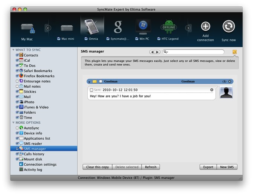Open the search options magnifier dropdown
The image size is (253, 195).
(x=166, y=52)
